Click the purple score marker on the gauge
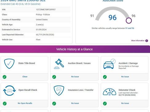The width and height of the screenshot is (150, 112). coord(129,21)
